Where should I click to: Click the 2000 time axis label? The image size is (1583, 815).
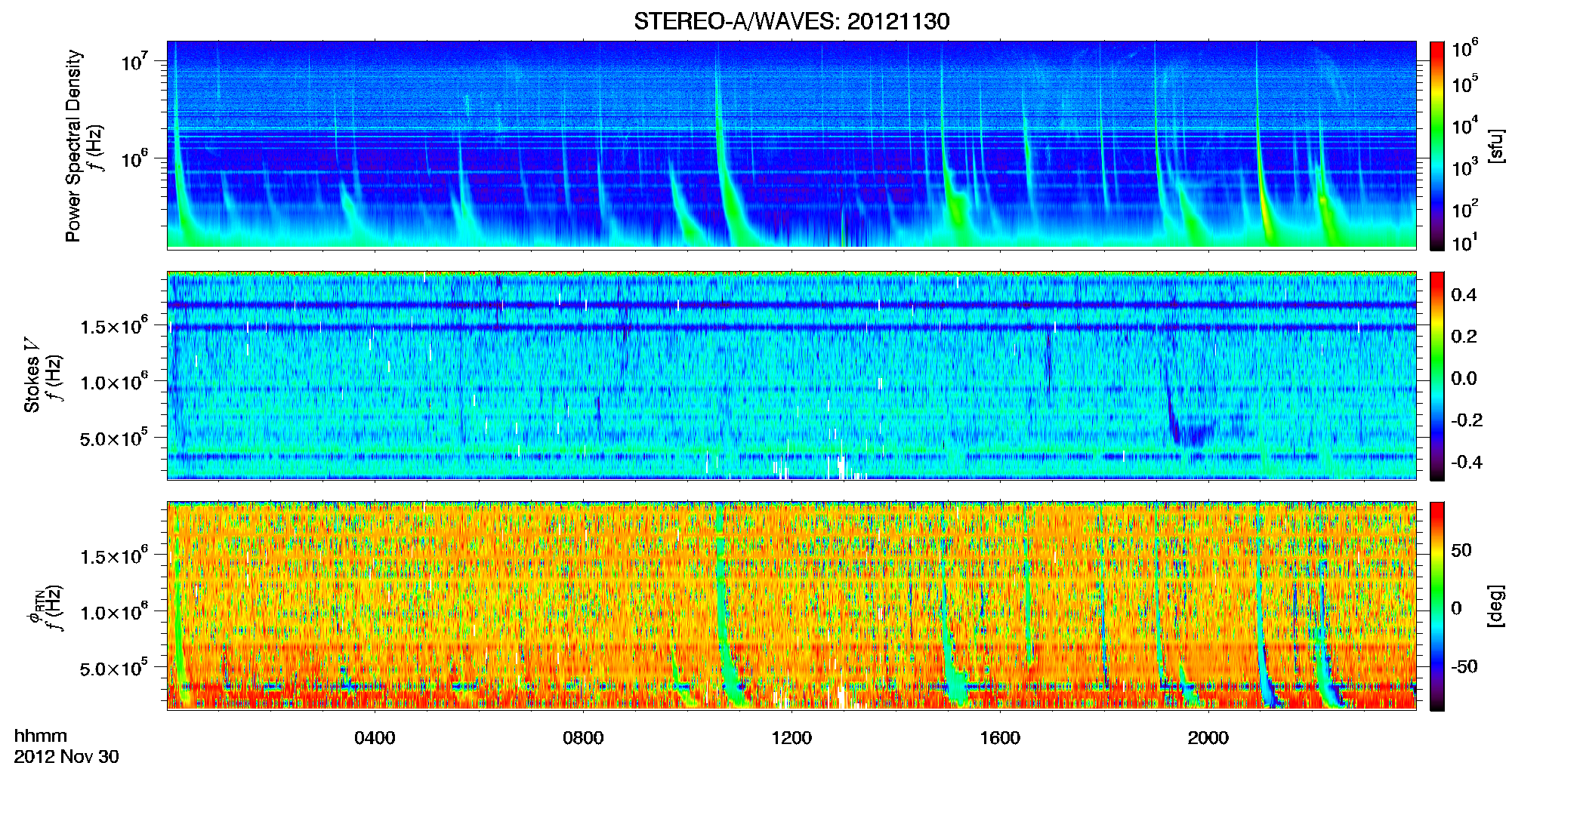pos(1208,738)
